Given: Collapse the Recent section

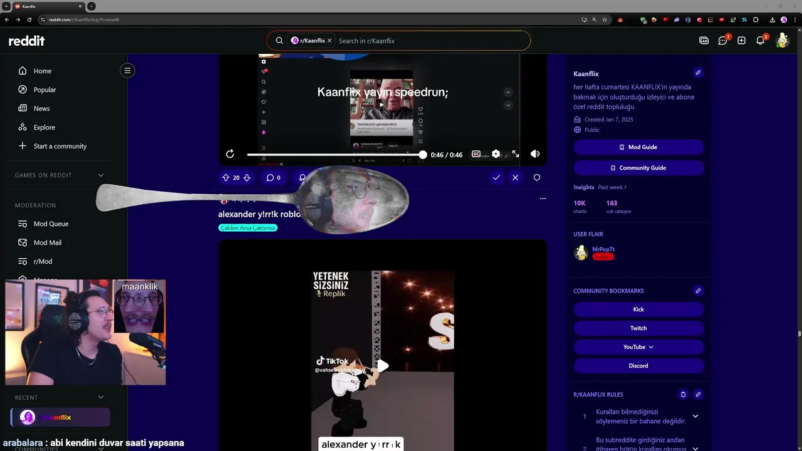Looking at the screenshot, I should pos(101,397).
